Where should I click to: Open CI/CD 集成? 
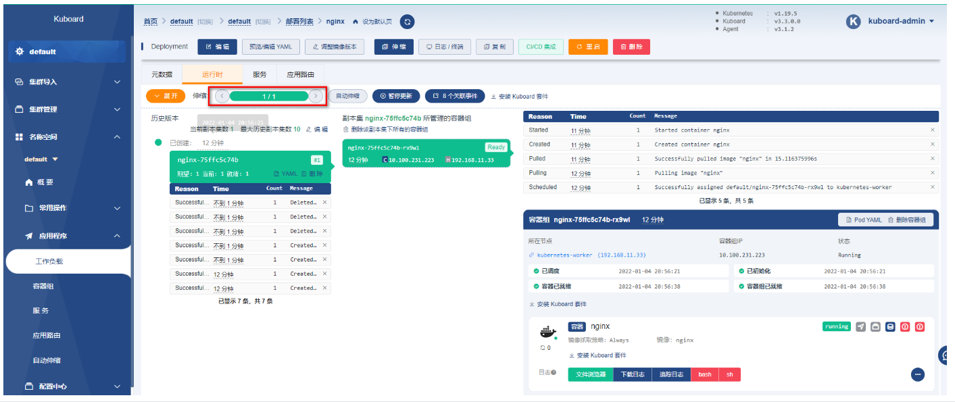(x=541, y=47)
